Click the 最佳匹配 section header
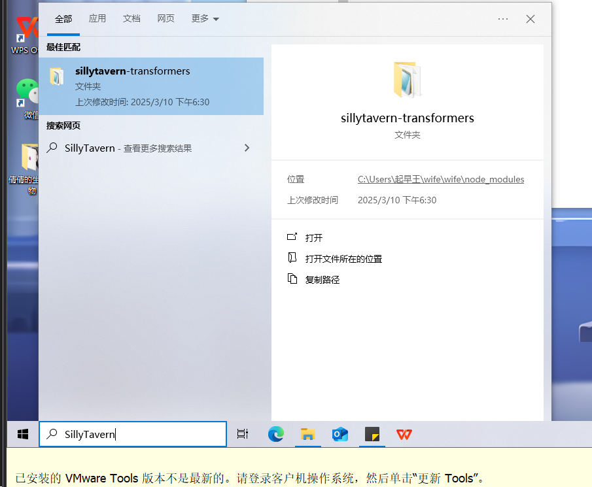Viewport: 592px width, 487px height. 63,47
